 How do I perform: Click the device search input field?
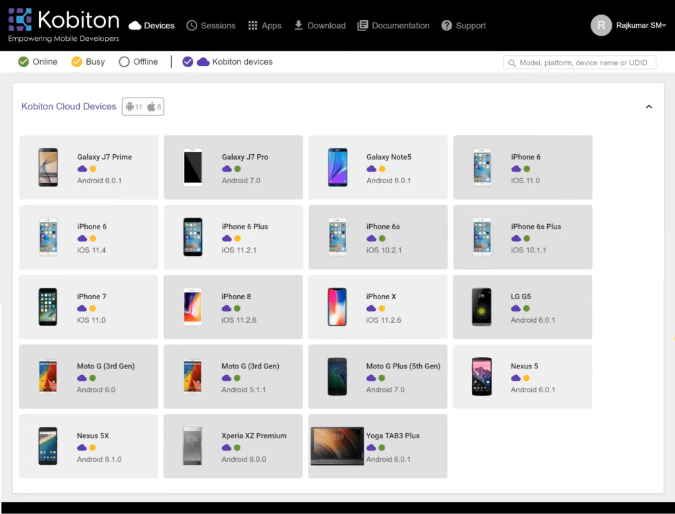point(579,61)
